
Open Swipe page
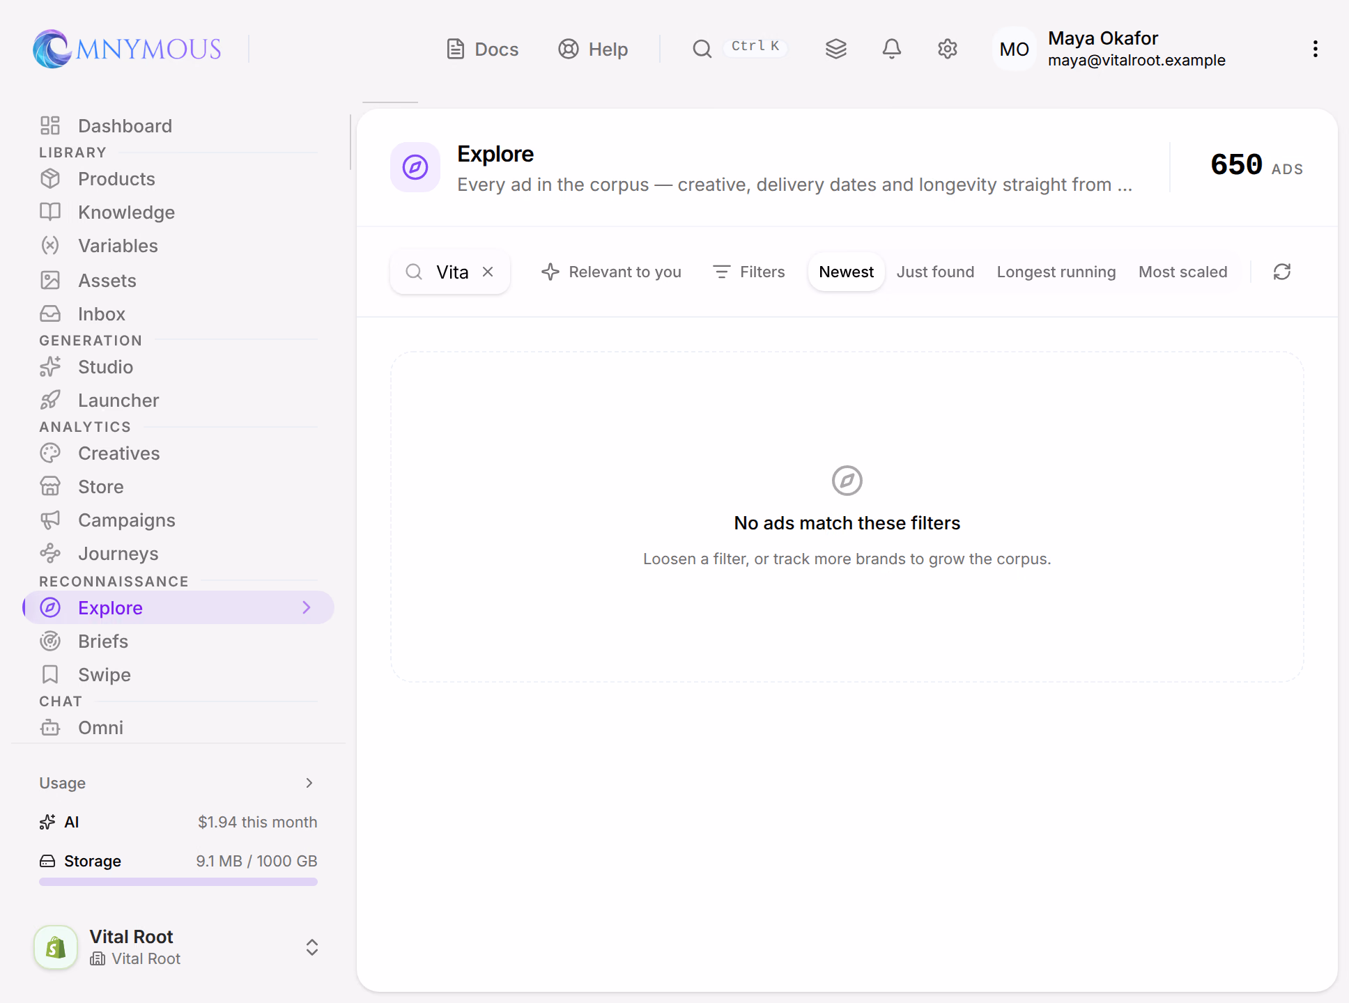[178, 674]
